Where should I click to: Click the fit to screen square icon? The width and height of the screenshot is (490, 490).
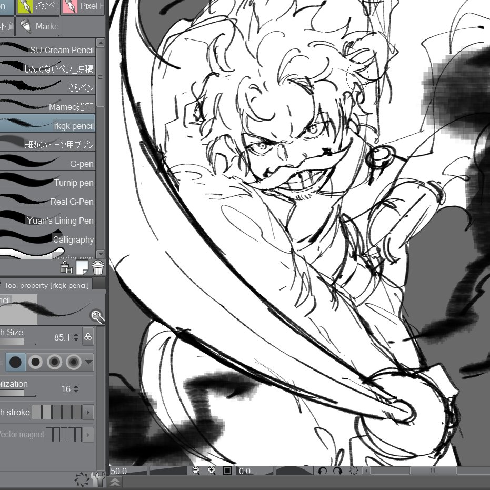(227, 471)
